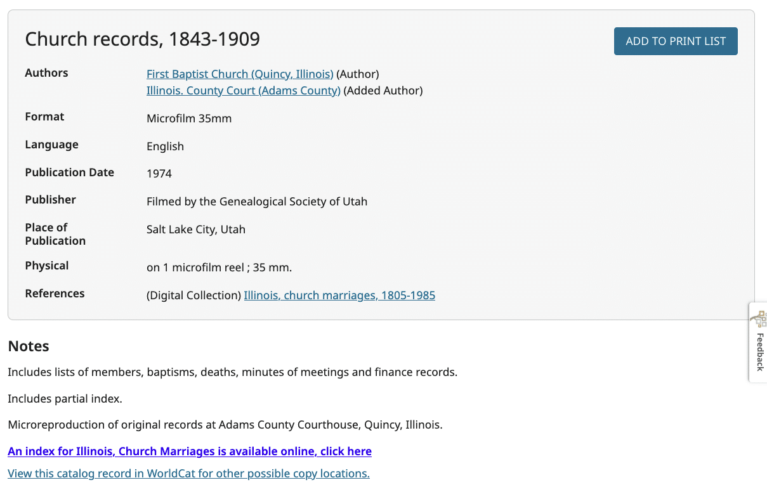Click the Microreproduction of original records note
The image size is (767, 492).
point(225,425)
